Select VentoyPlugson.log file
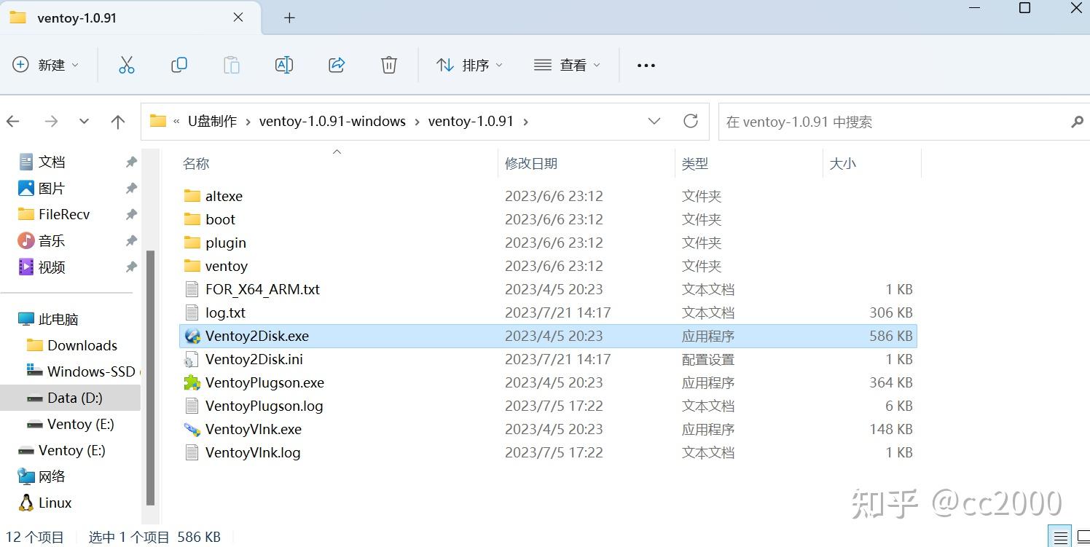The width and height of the screenshot is (1090, 547). tap(548, 406)
